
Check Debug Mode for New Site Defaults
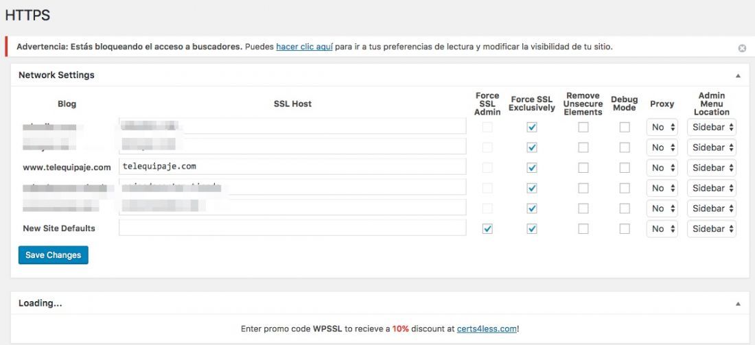click(x=625, y=229)
